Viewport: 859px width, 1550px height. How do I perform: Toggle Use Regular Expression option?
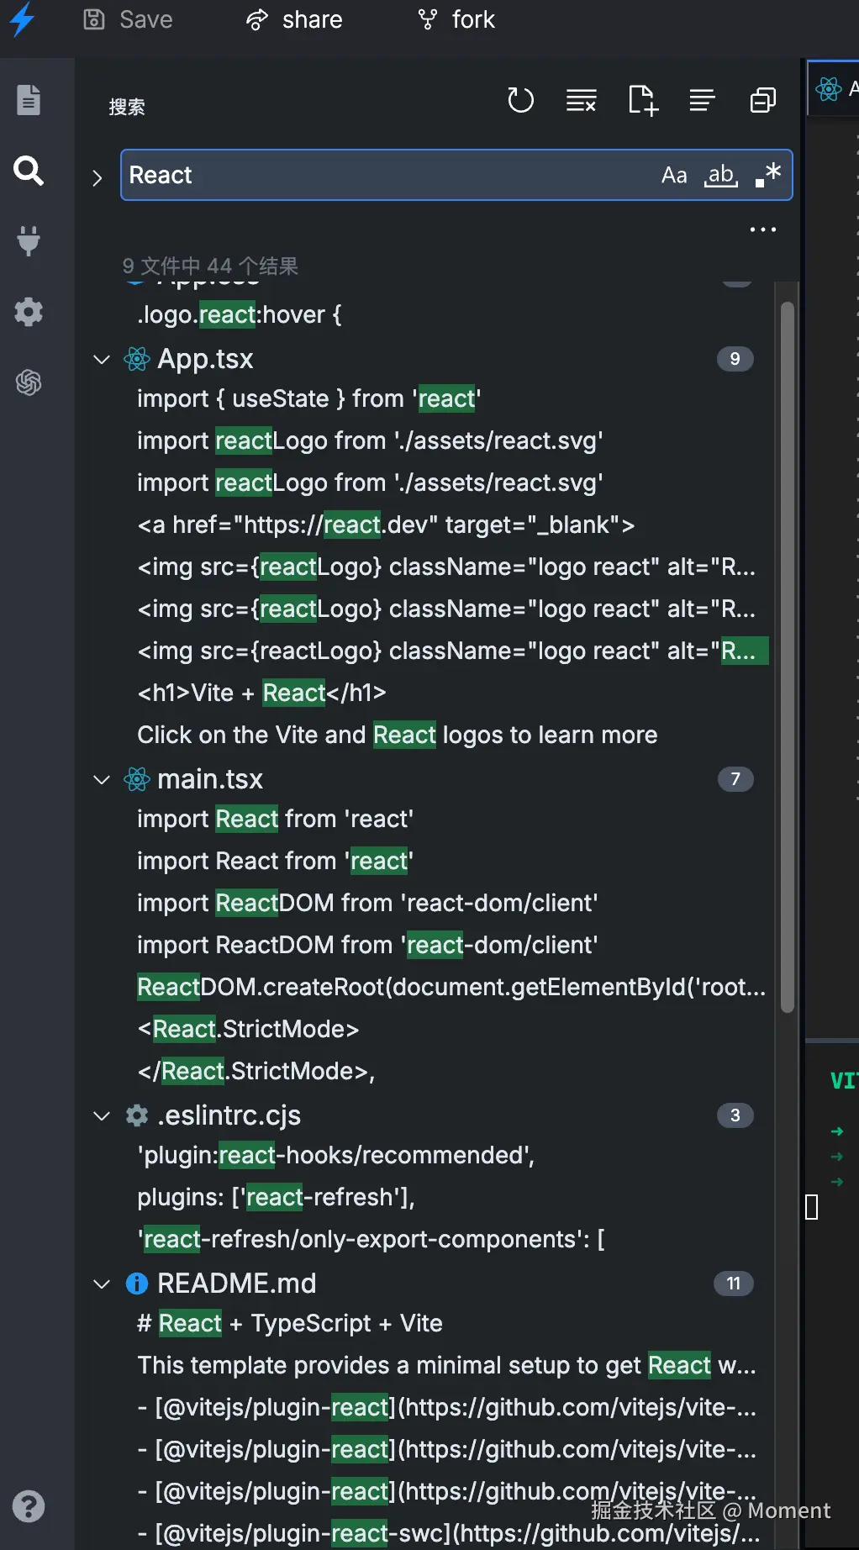click(x=768, y=175)
